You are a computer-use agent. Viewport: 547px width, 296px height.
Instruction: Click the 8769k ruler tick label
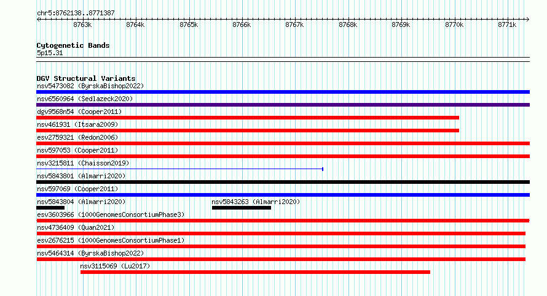point(401,25)
